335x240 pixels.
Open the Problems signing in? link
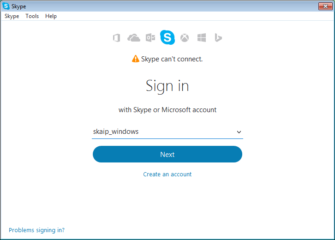coord(36,230)
